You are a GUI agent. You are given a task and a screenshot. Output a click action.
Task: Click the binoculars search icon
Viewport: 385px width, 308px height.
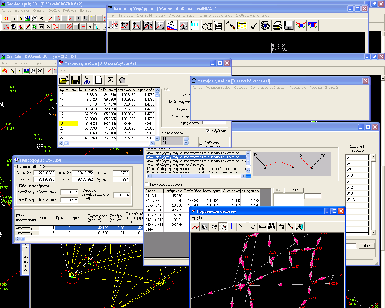coord(272,227)
